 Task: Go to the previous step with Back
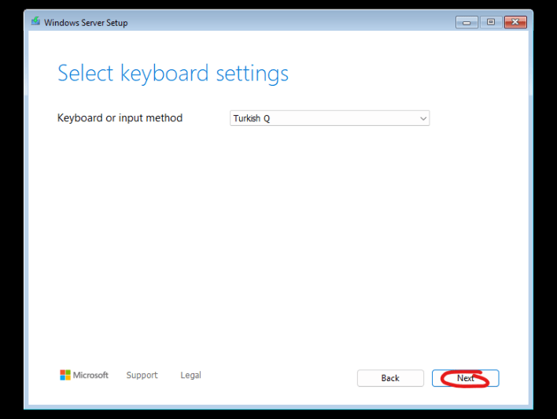[x=390, y=378]
